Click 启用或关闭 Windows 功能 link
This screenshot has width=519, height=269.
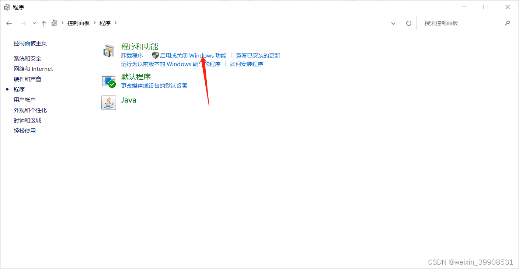click(x=193, y=55)
